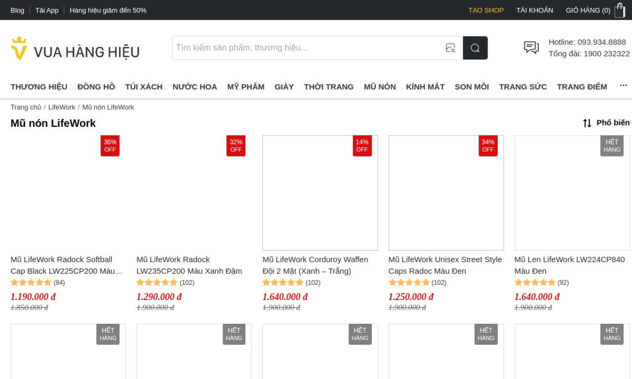Click the 34% OFF badge
Image resolution: width=632 pixels, height=379 pixels.
pyautogui.click(x=488, y=146)
